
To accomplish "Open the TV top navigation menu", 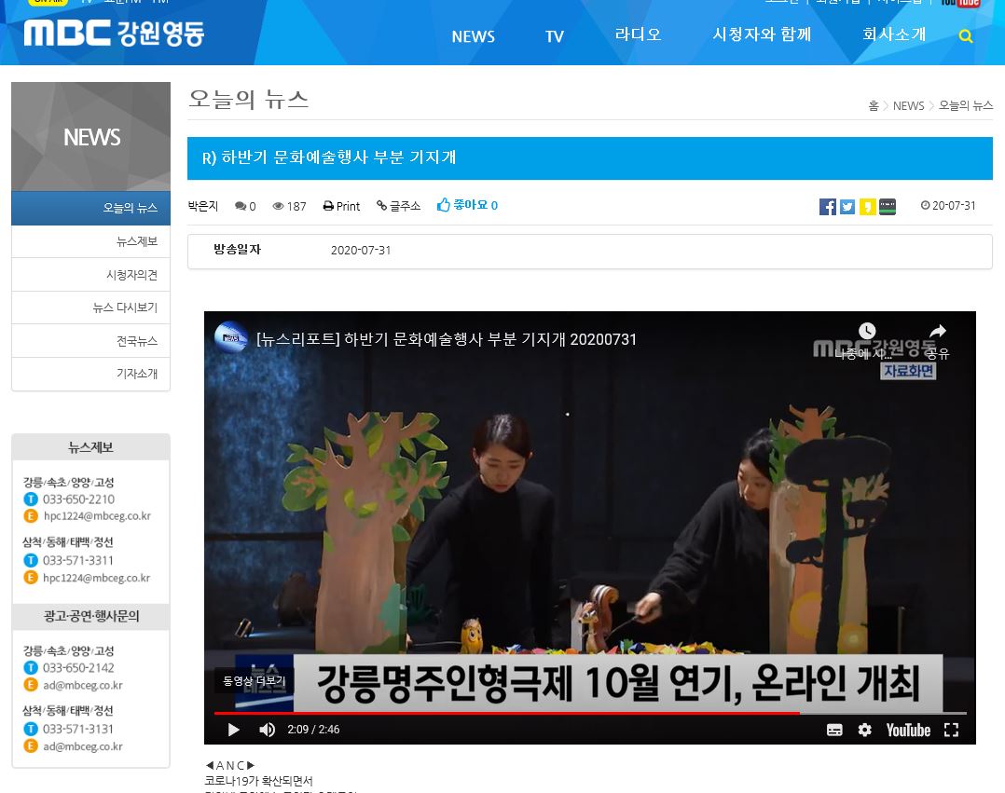I will click(555, 36).
